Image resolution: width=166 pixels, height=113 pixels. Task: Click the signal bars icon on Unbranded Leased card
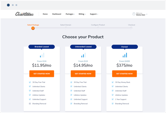pyautogui.click(x=83, y=55)
